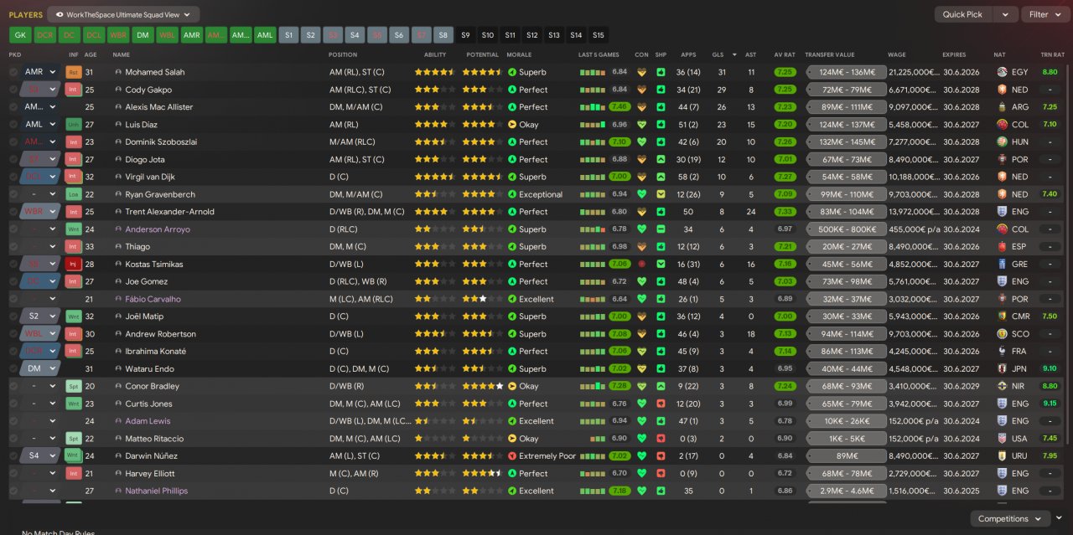Screen dimensions: 1073x535
Task: Expand the chevron right of Competitions
Action: [x=1060, y=518]
